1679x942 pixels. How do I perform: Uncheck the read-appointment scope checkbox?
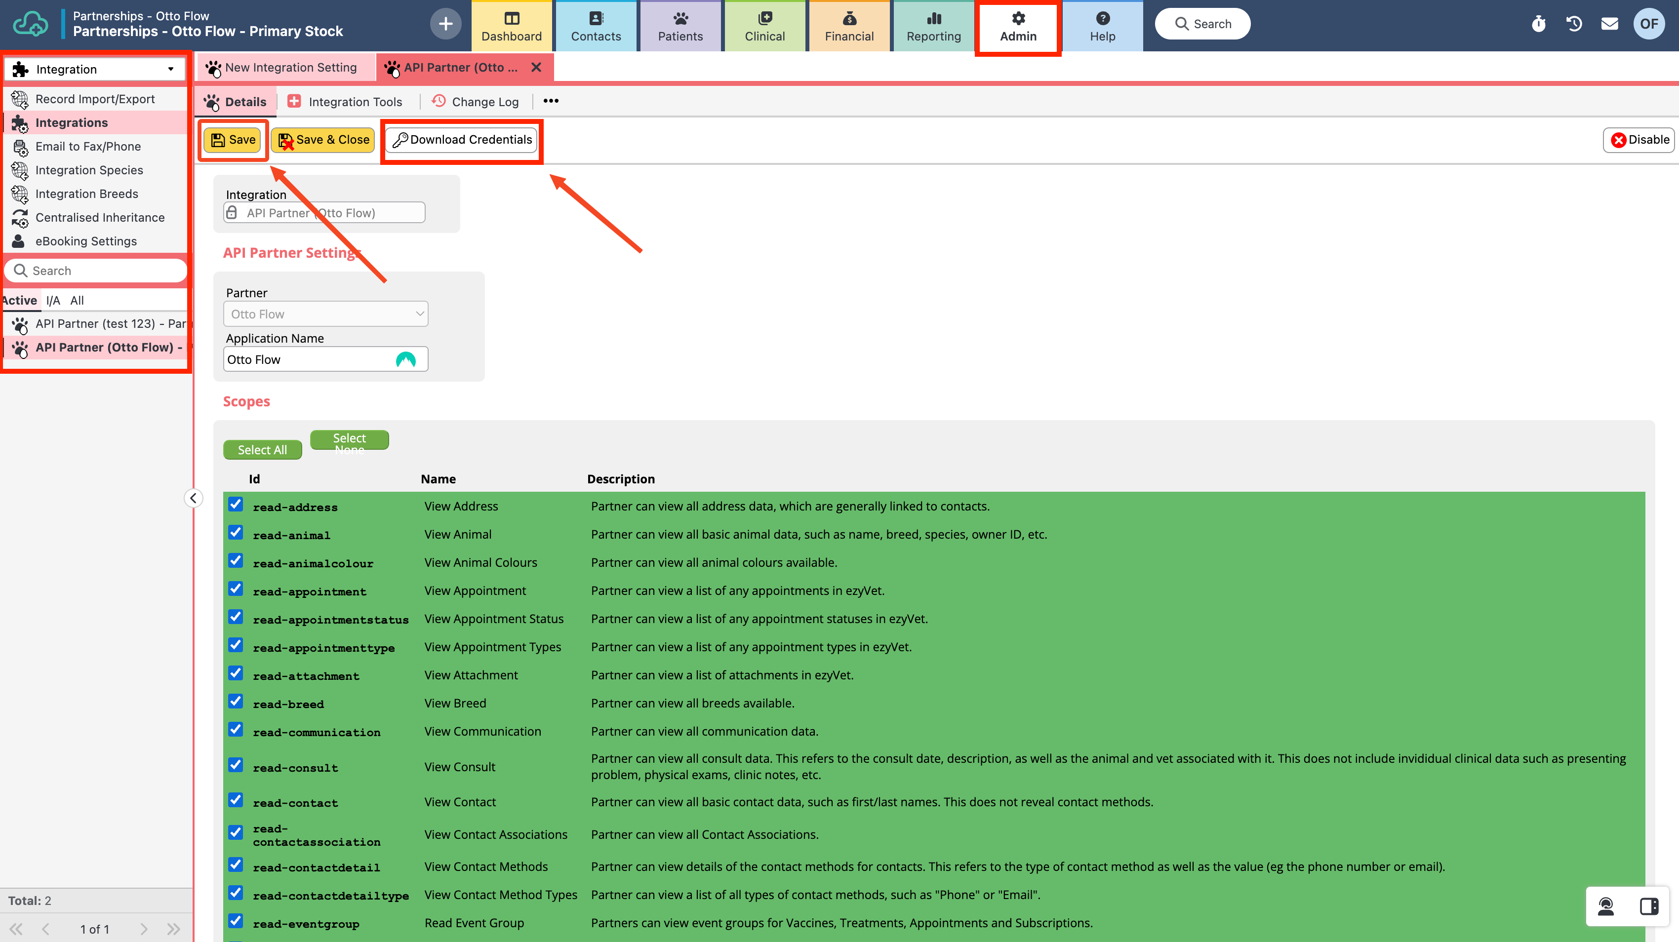coord(235,589)
